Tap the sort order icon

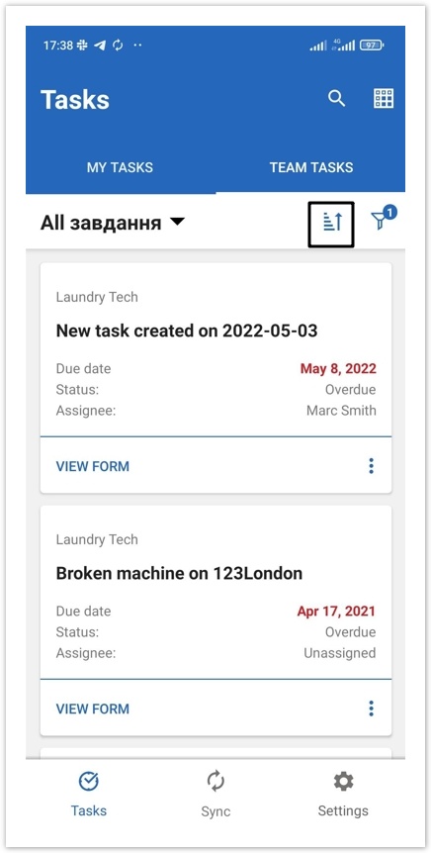click(331, 224)
